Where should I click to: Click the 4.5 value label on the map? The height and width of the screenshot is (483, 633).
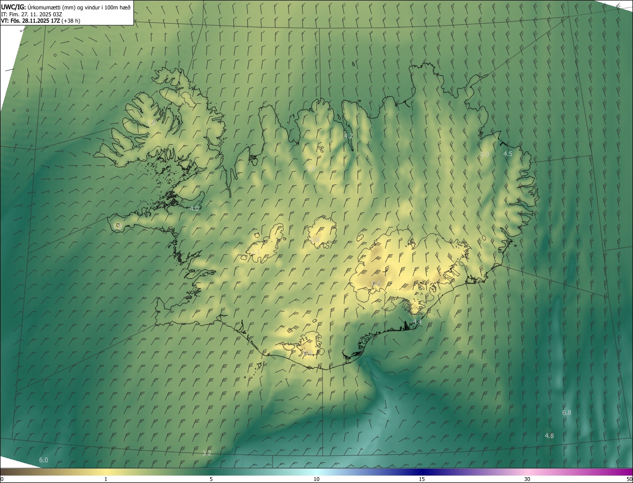click(x=508, y=154)
